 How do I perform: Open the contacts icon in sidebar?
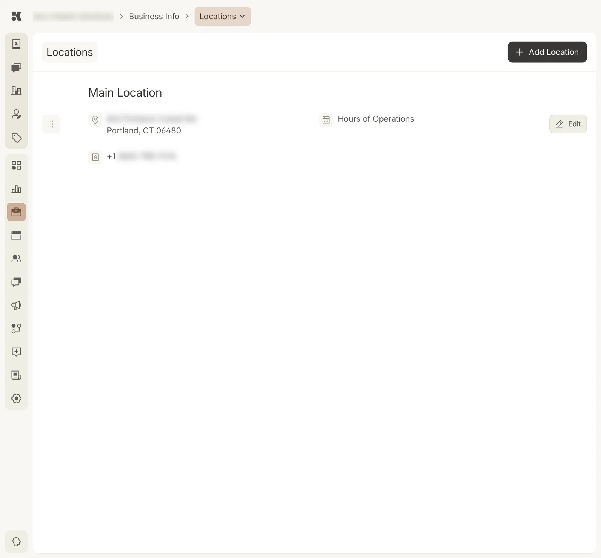(x=16, y=44)
